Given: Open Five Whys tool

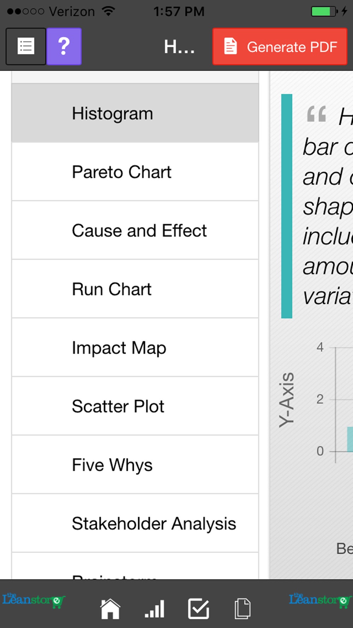Looking at the screenshot, I should click(135, 465).
